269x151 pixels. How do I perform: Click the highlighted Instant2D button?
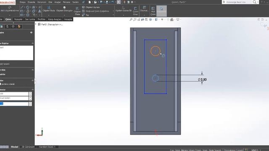[161, 11]
